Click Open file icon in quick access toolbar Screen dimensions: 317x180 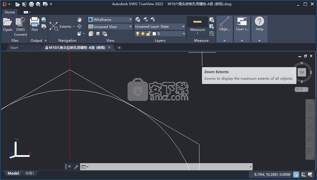pos(17,4)
